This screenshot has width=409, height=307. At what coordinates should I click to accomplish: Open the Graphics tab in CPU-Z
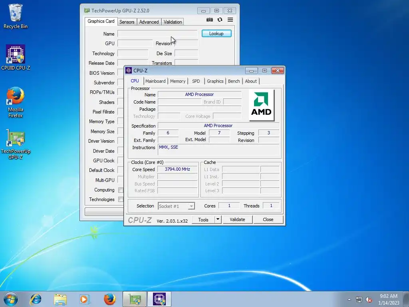point(215,81)
